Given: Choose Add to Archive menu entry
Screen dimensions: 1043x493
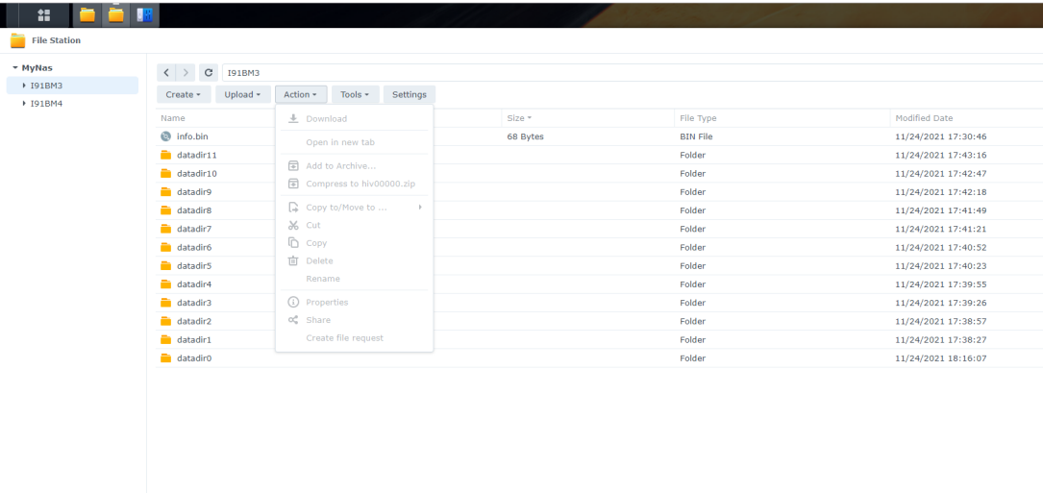Looking at the screenshot, I should click(340, 166).
